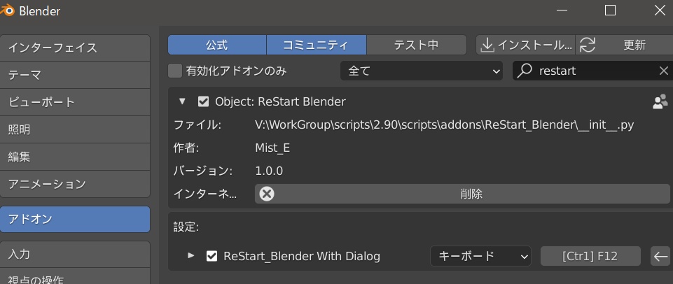Toggle the 公式 support level filter
Screen dimensions: 673x284
(217, 45)
